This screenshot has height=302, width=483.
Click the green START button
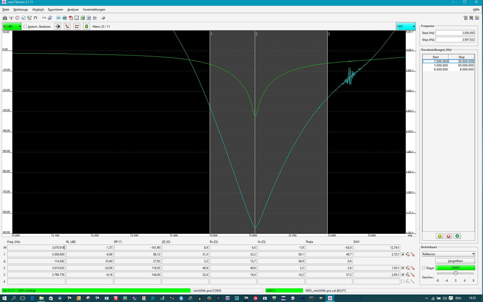click(x=455, y=268)
